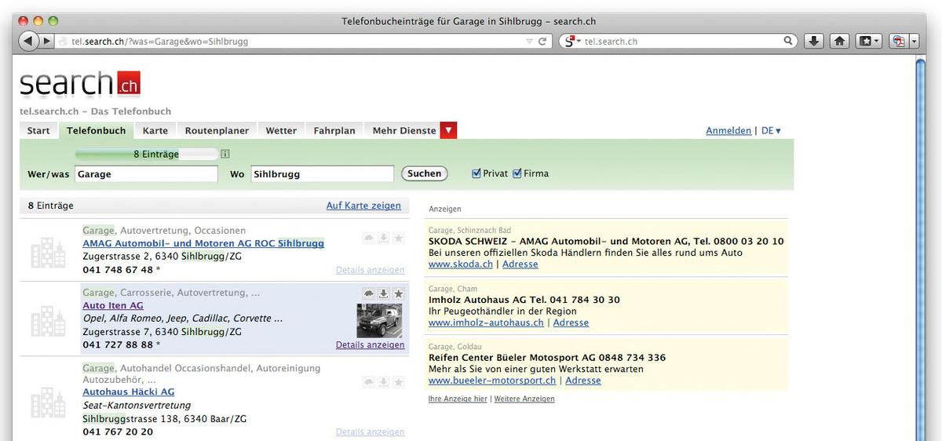Open the browser Downloads arrow button
Screen dimensions: 942x441
[x=814, y=42]
